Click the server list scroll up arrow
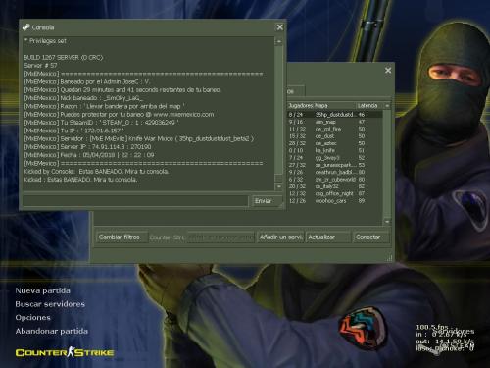490x368 pixels. point(387,106)
